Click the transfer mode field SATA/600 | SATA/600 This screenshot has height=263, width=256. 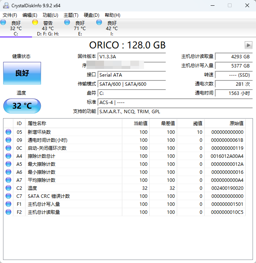pos(131,84)
